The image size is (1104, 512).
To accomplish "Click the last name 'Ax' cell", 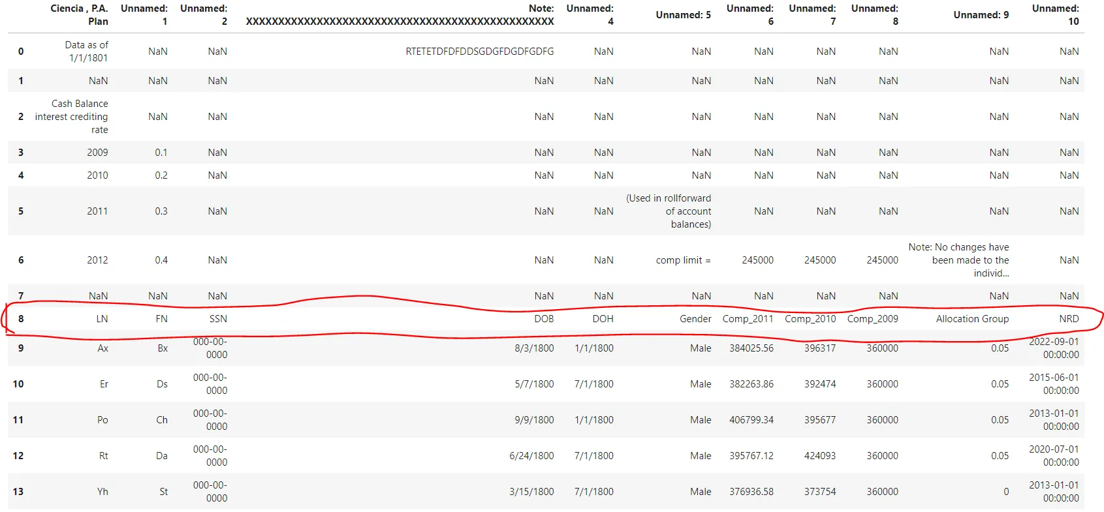I will [x=103, y=348].
